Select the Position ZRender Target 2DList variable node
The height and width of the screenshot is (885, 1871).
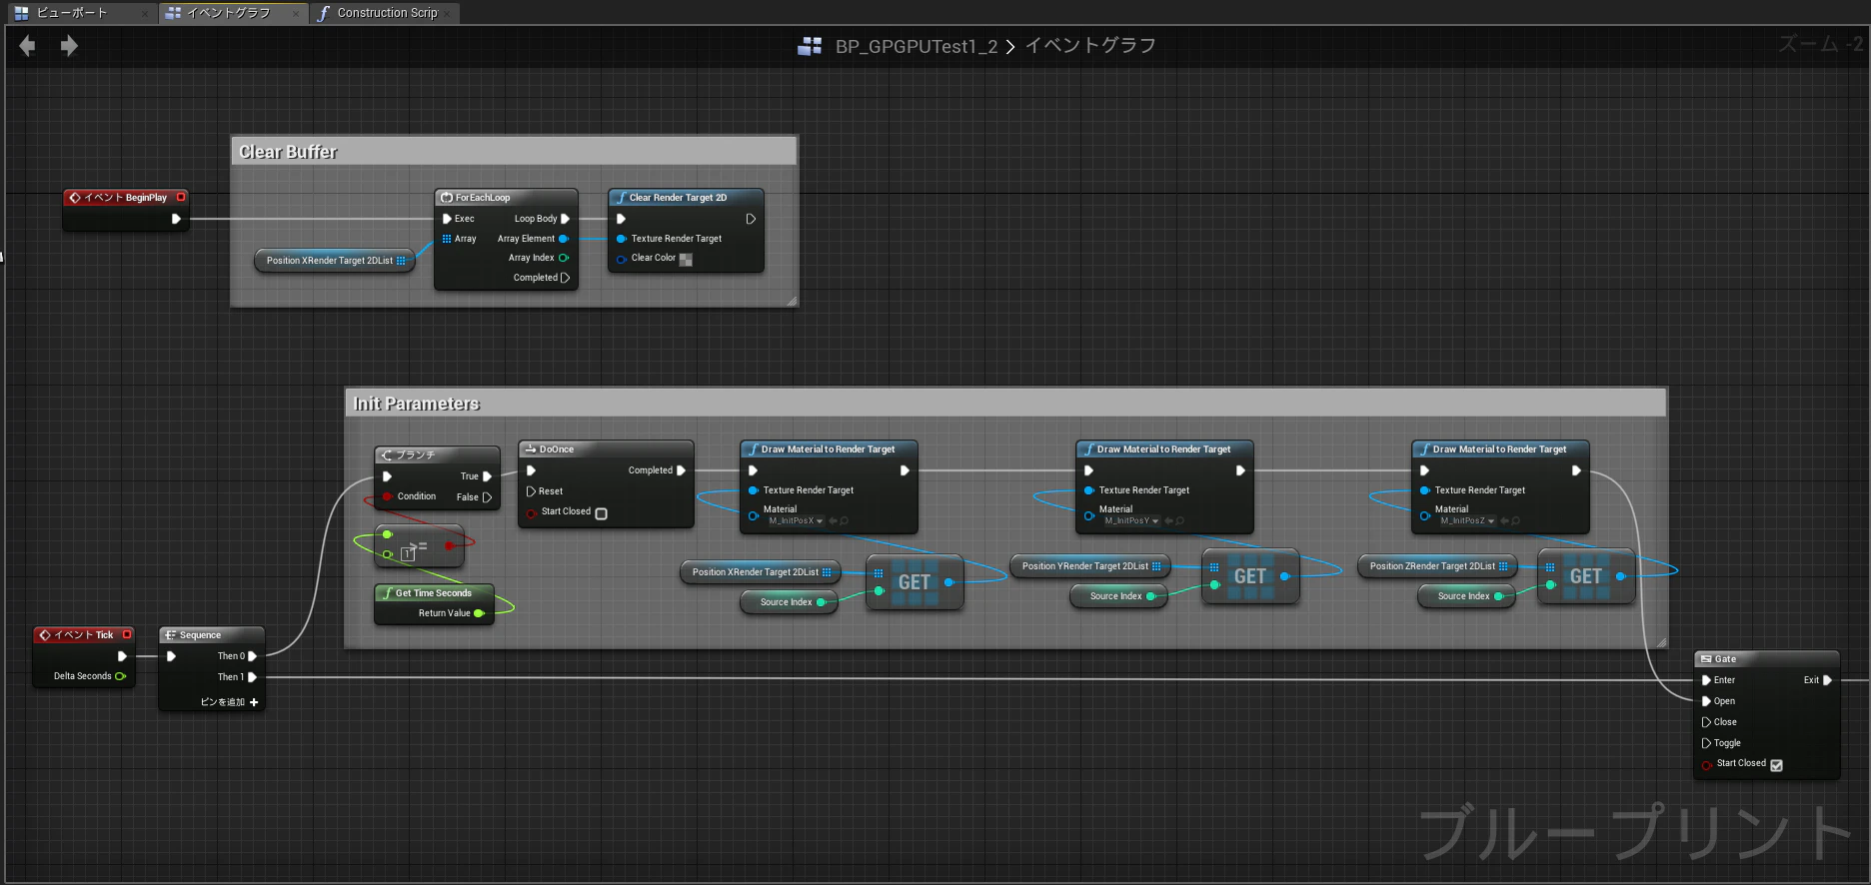[x=1439, y=566]
